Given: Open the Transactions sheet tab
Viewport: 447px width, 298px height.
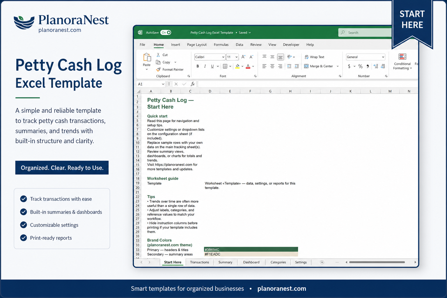Looking at the screenshot, I should 200,262.
